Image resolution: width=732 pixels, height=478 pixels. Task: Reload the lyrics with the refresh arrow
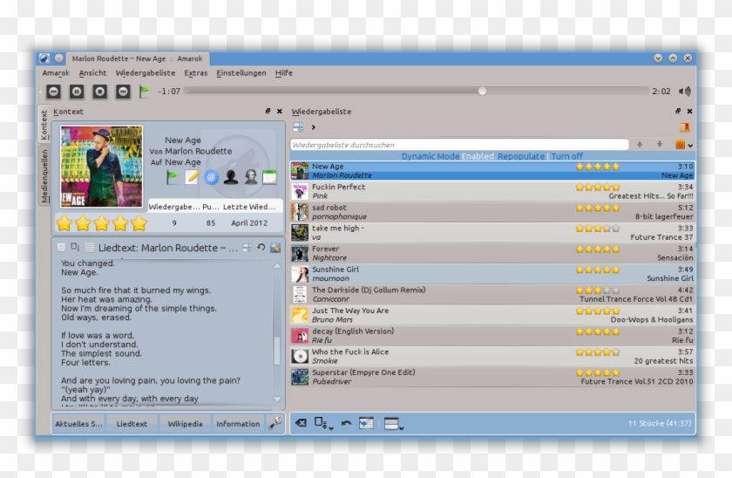[x=261, y=247]
